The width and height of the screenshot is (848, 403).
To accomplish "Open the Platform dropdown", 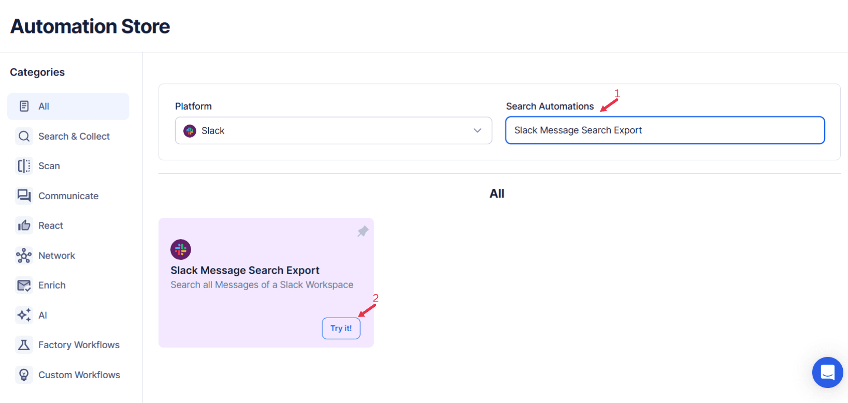I will (x=333, y=130).
